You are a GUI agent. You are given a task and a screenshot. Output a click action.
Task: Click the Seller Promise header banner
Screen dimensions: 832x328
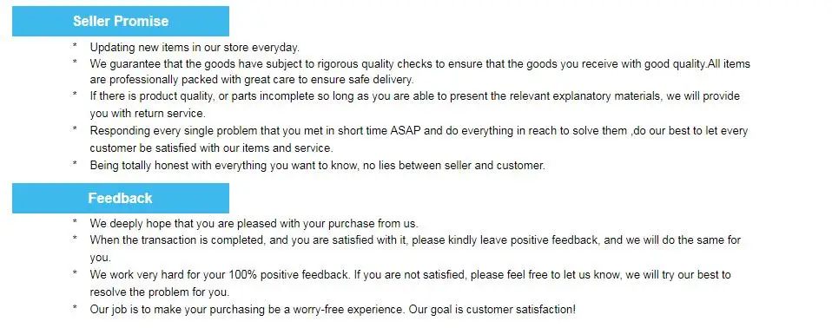pos(121,21)
